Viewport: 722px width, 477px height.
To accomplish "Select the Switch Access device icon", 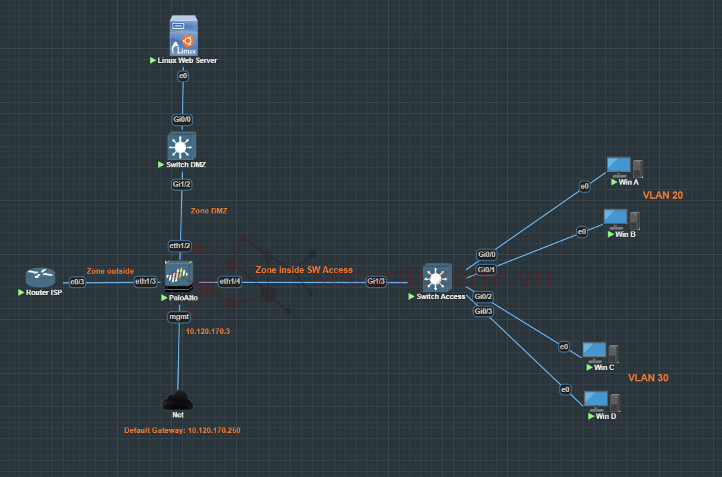I will pos(437,277).
